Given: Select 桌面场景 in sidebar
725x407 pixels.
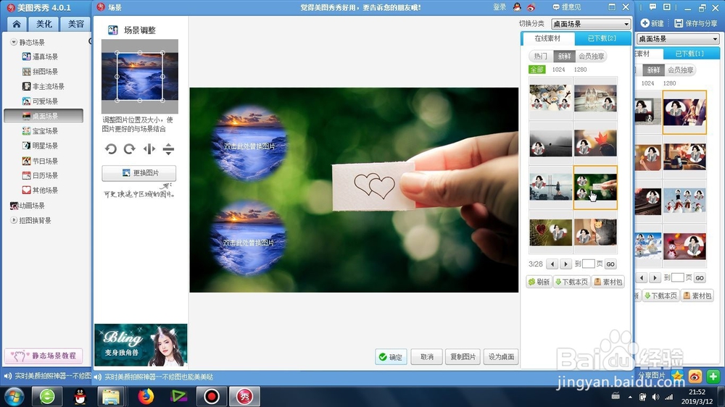Looking at the screenshot, I should (43, 116).
